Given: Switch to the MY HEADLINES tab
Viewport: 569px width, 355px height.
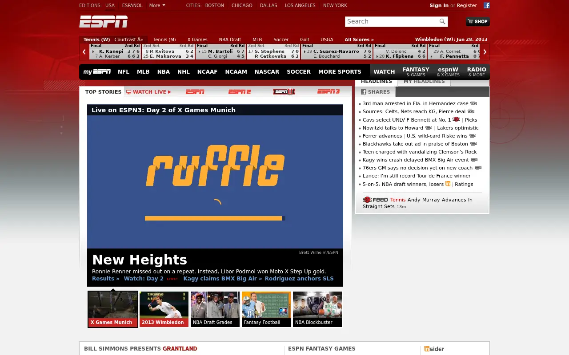Looking at the screenshot, I should pyautogui.click(x=424, y=82).
